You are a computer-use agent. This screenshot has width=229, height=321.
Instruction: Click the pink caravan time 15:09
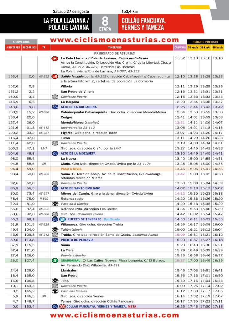(180, 235)
